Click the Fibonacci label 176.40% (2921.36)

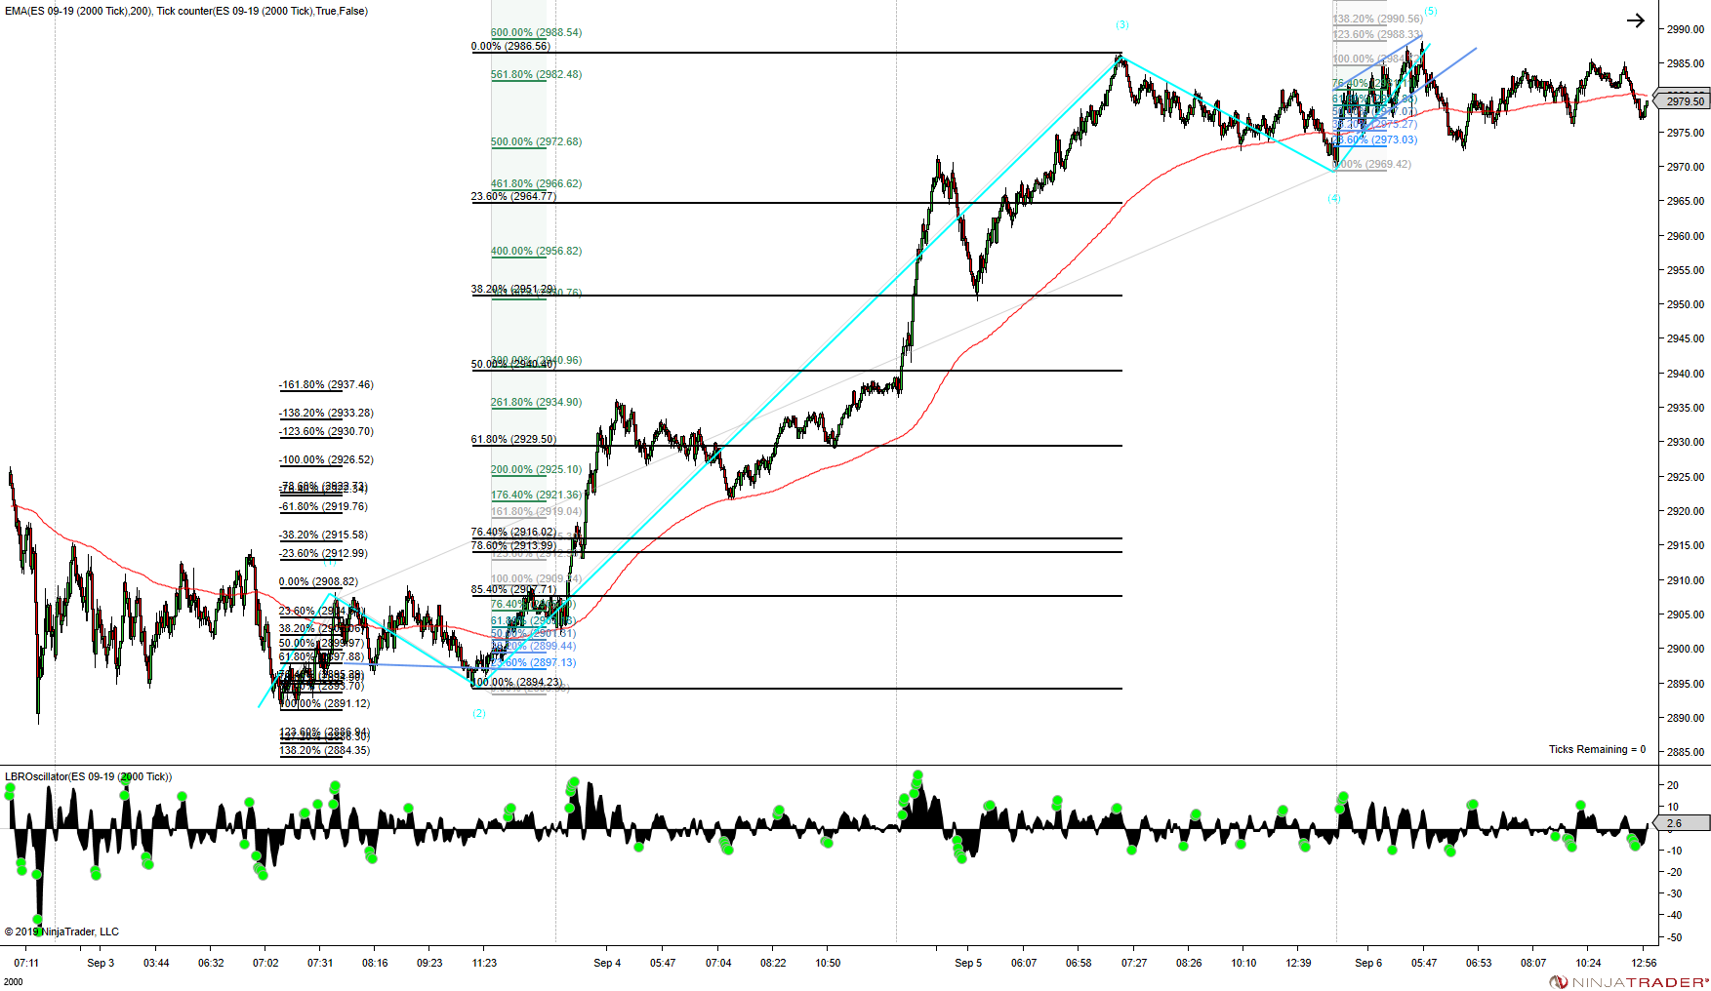pyautogui.click(x=536, y=495)
